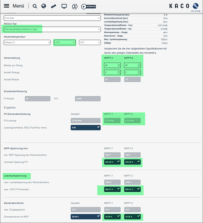Click MPPT-1 Anzahl Stränge field
Screen dimensions: 203x223
(x=112, y=72)
